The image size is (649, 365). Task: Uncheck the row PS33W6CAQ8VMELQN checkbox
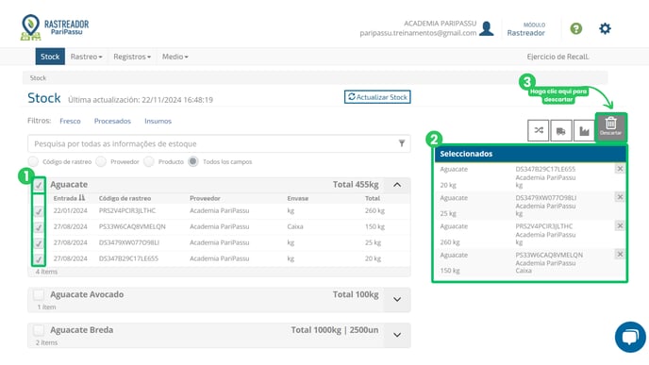39,227
